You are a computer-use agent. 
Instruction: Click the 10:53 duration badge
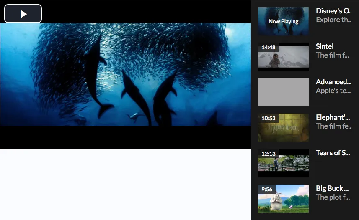coord(269,118)
